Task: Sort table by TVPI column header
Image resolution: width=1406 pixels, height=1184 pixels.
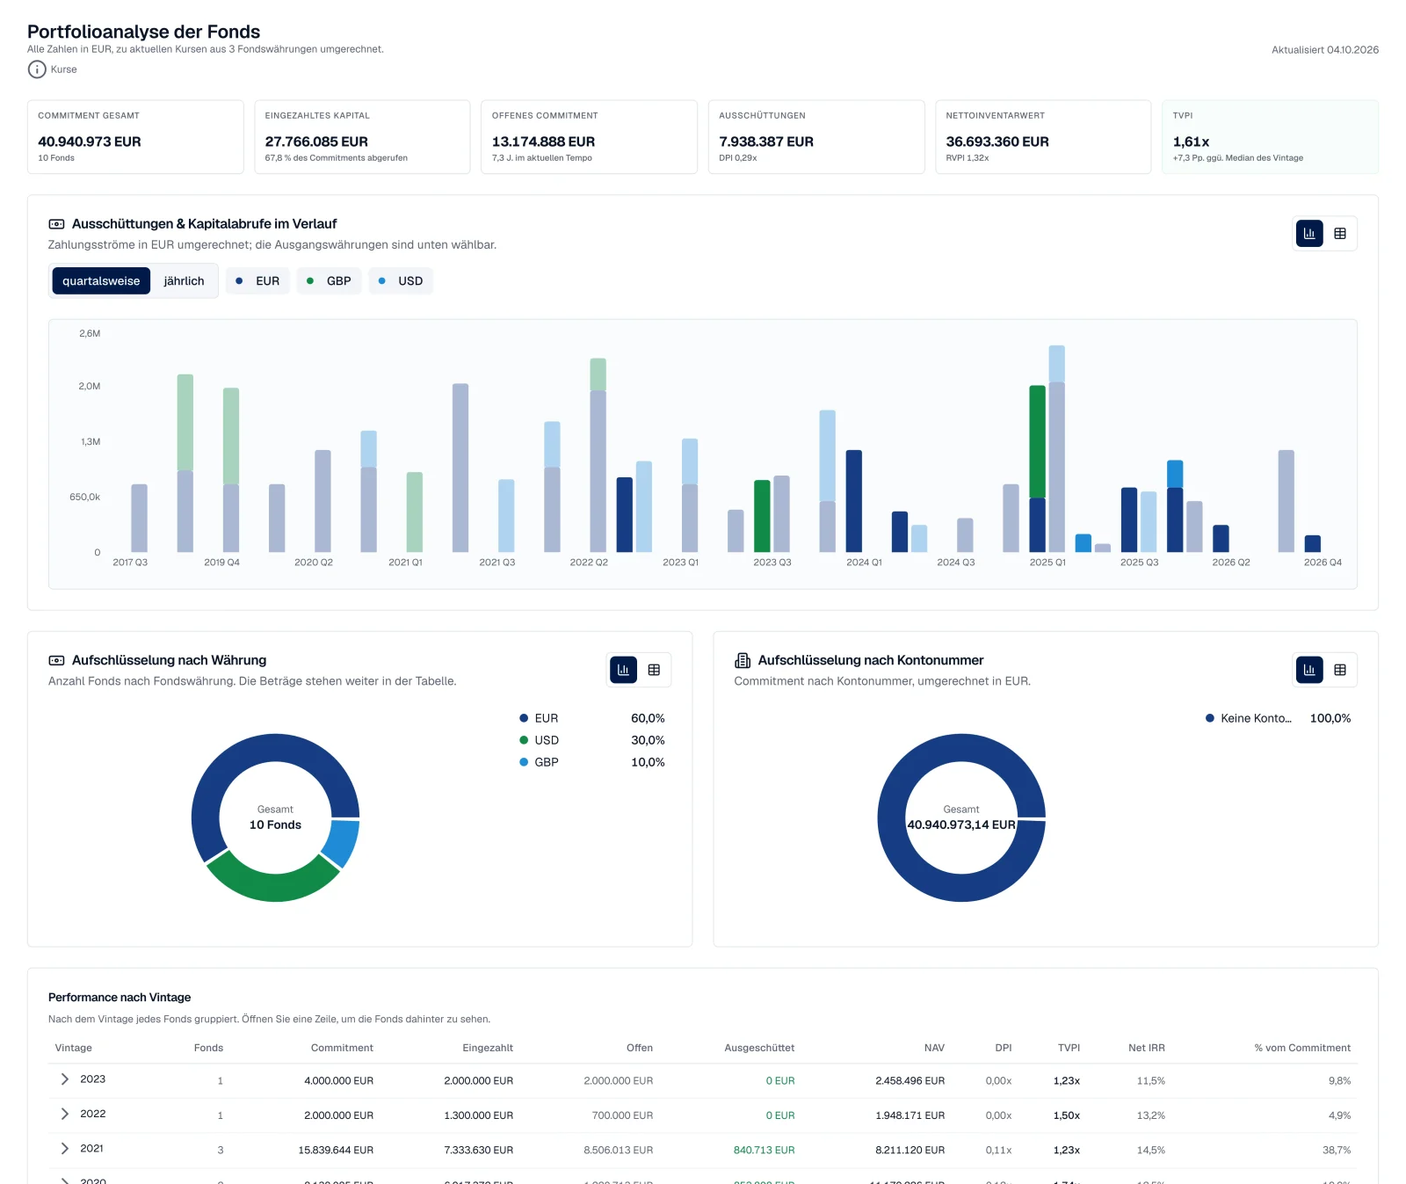Action: (1069, 1048)
